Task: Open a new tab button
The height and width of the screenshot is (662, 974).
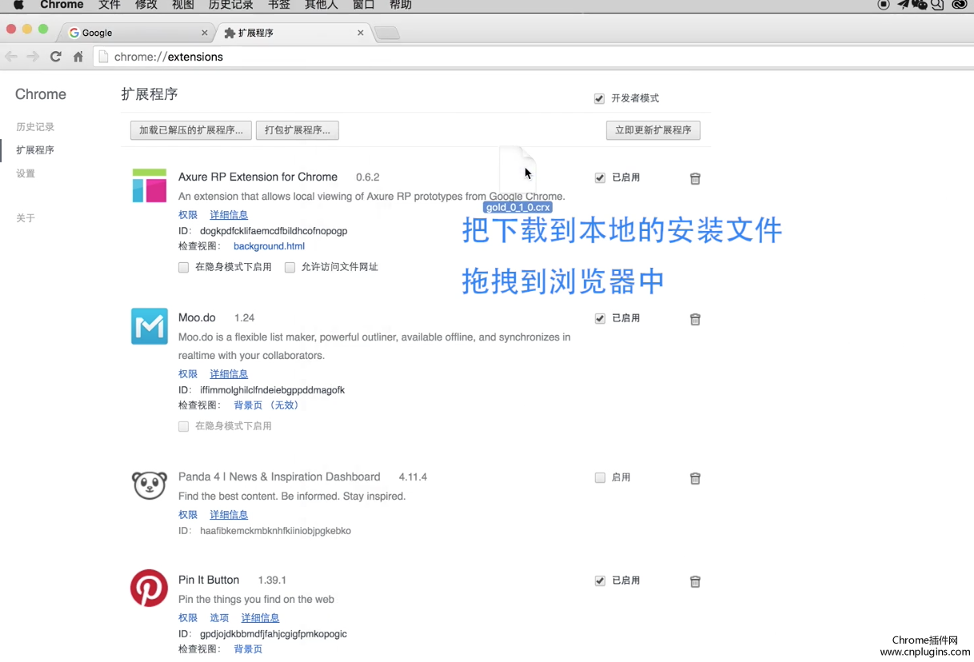Action: point(387,33)
